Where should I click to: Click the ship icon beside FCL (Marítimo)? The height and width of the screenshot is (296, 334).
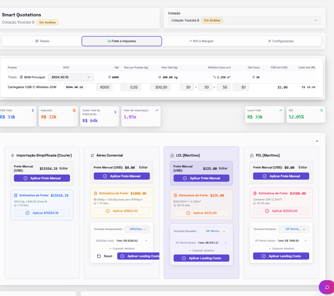252,155
